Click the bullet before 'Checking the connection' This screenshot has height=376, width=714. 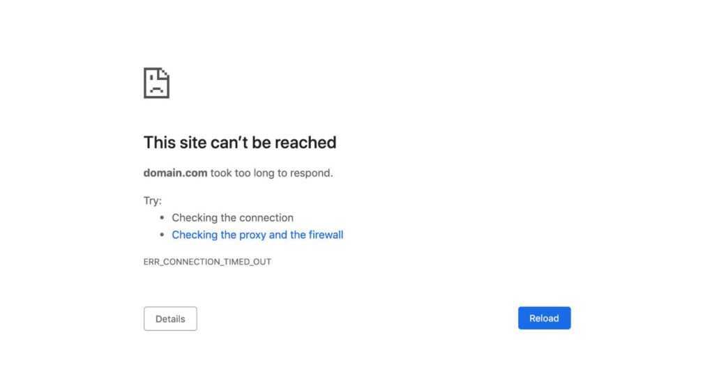162,218
